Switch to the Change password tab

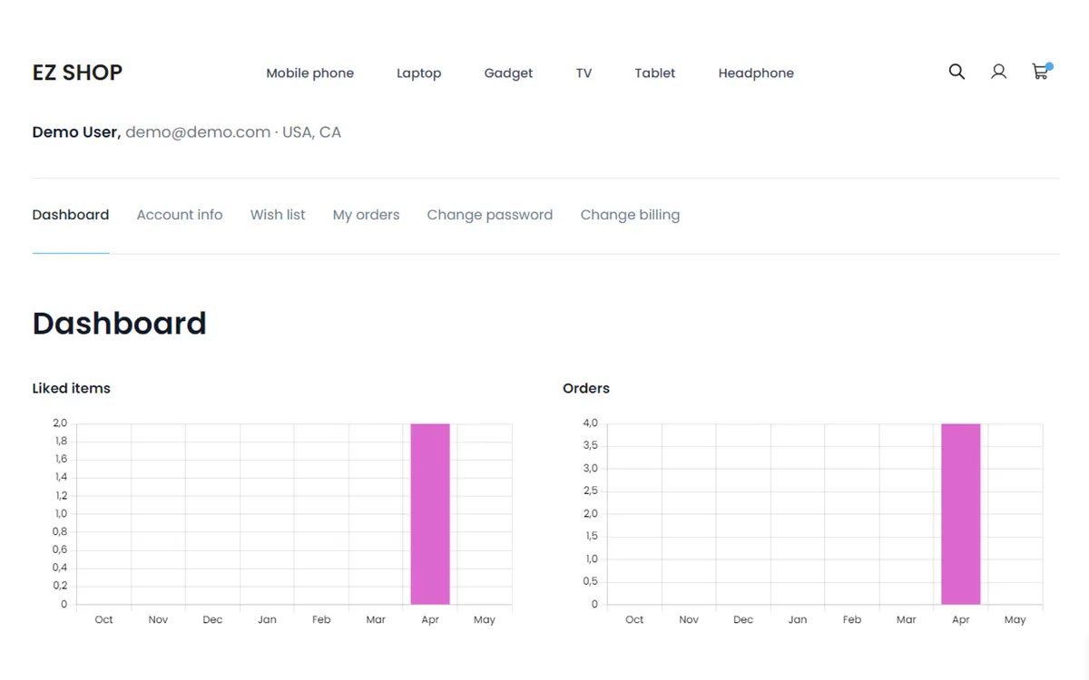pyautogui.click(x=489, y=215)
